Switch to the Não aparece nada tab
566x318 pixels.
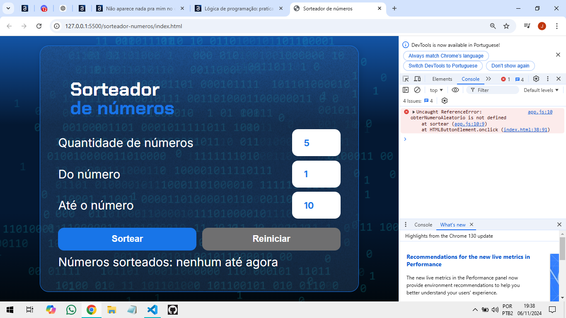pos(140,8)
